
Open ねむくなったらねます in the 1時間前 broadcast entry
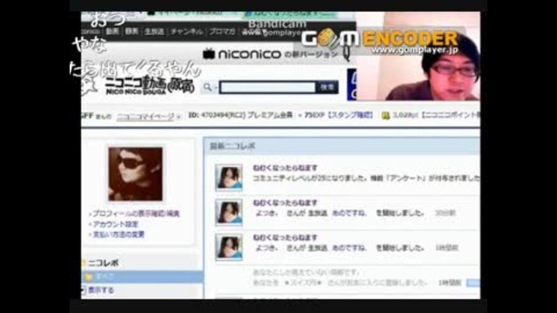coord(285,238)
